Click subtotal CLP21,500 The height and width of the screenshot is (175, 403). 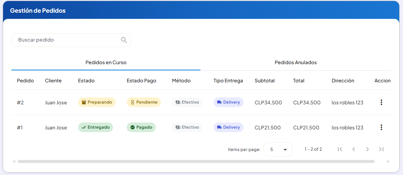pyautogui.click(x=268, y=128)
